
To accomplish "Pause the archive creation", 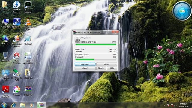I will click(x=106, y=64).
